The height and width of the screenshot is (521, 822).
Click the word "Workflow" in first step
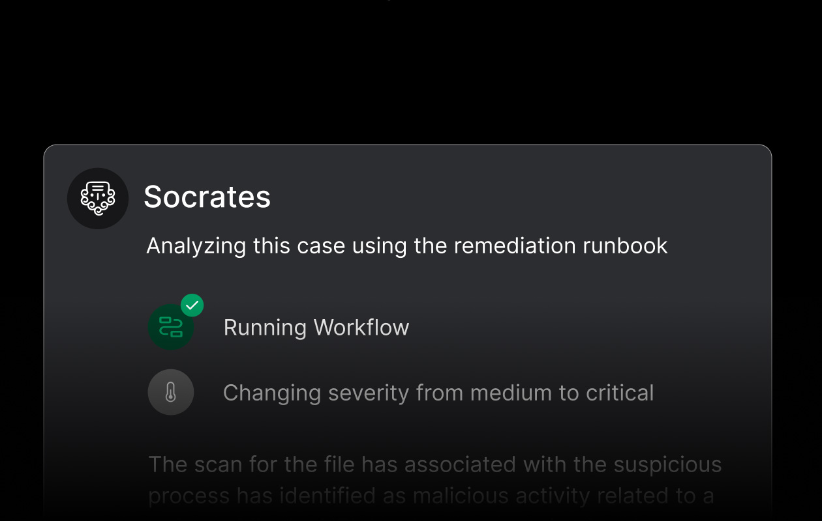click(x=361, y=327)
